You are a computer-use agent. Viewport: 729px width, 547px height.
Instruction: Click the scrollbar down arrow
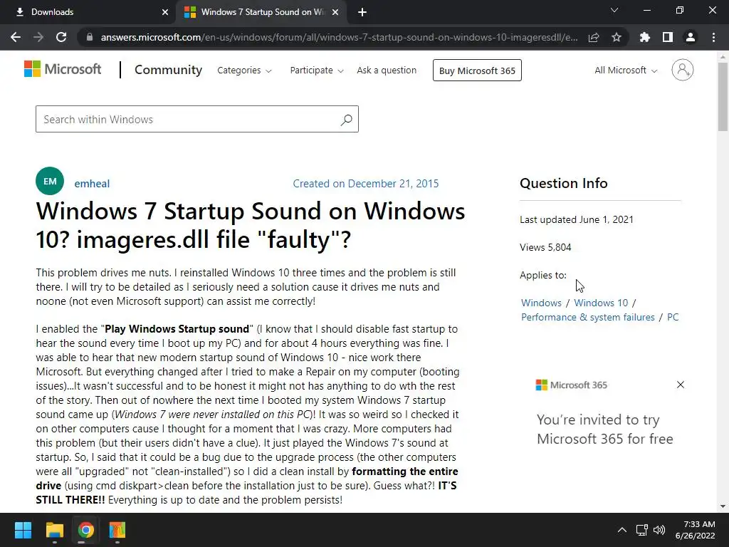tap(723, 506)
